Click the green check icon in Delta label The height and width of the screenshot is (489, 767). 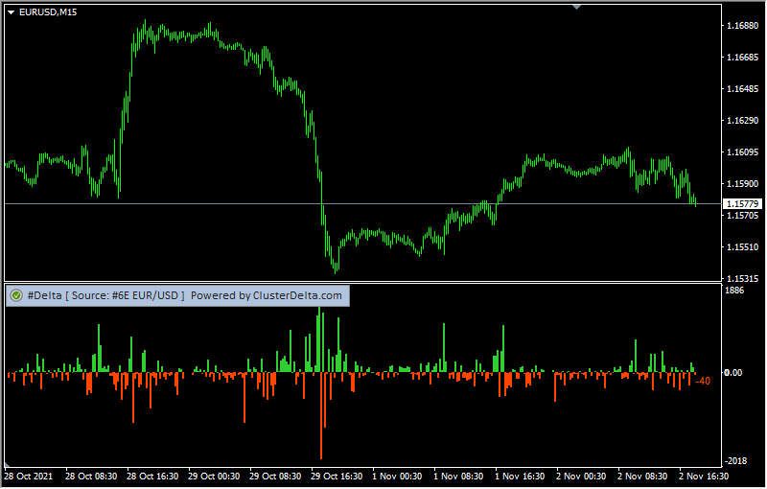point(16,295)
